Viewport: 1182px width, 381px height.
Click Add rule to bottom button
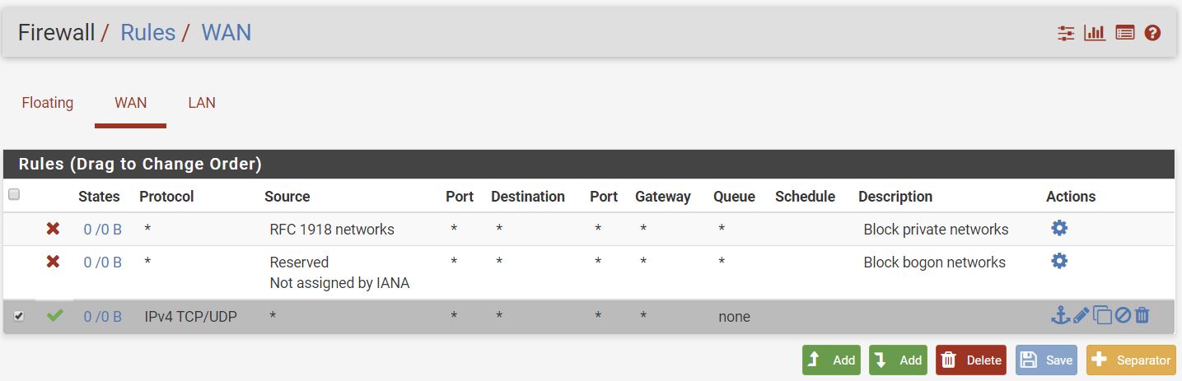click(x=898, y=360)
